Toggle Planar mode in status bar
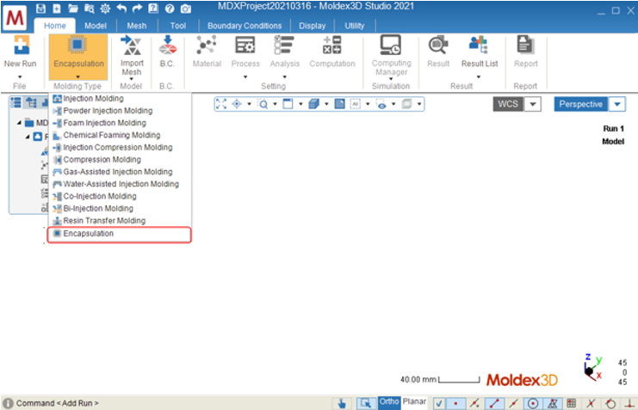The width and height of the screenshot is (638, 410). (414, 402)
